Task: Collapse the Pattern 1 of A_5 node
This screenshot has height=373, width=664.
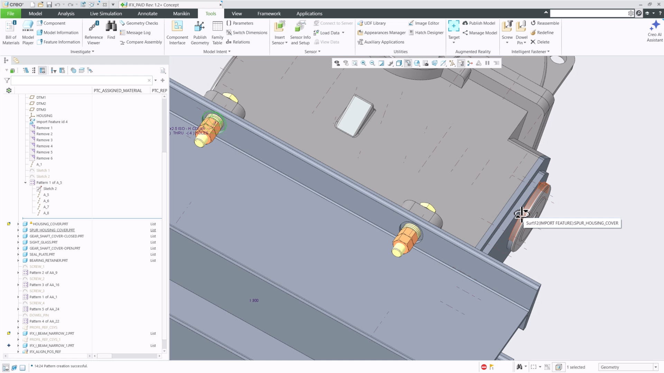Action: (x=25, y=183)
